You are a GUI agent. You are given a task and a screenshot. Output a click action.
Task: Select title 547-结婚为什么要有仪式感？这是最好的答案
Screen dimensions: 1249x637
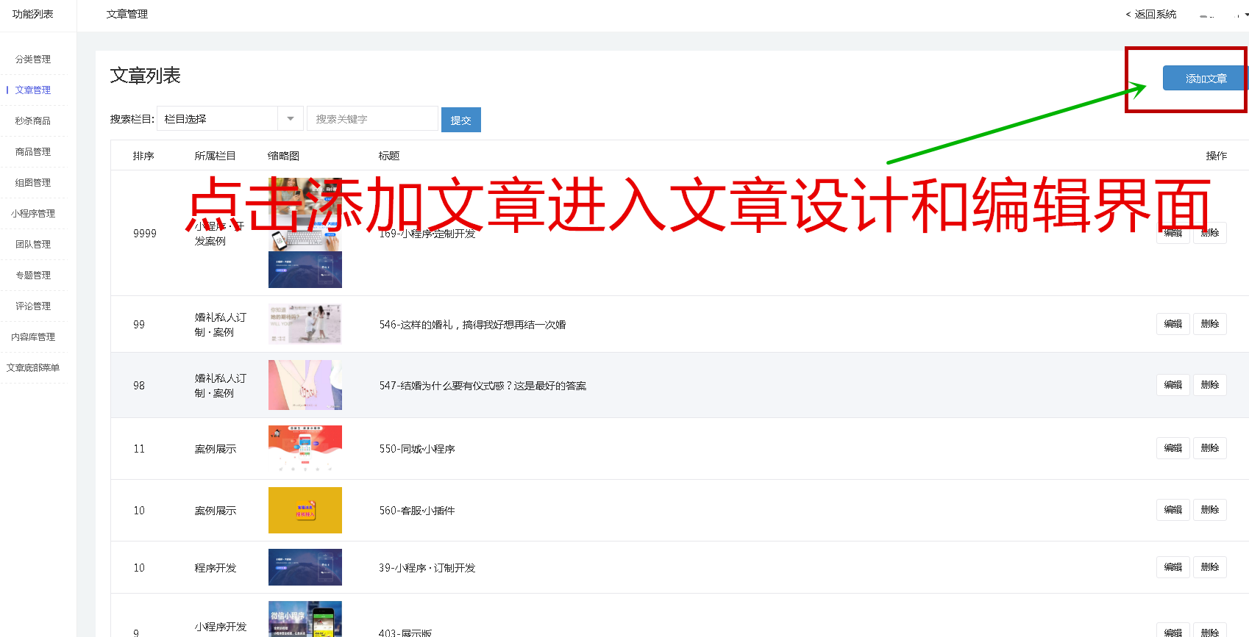[x=483, y=386]
